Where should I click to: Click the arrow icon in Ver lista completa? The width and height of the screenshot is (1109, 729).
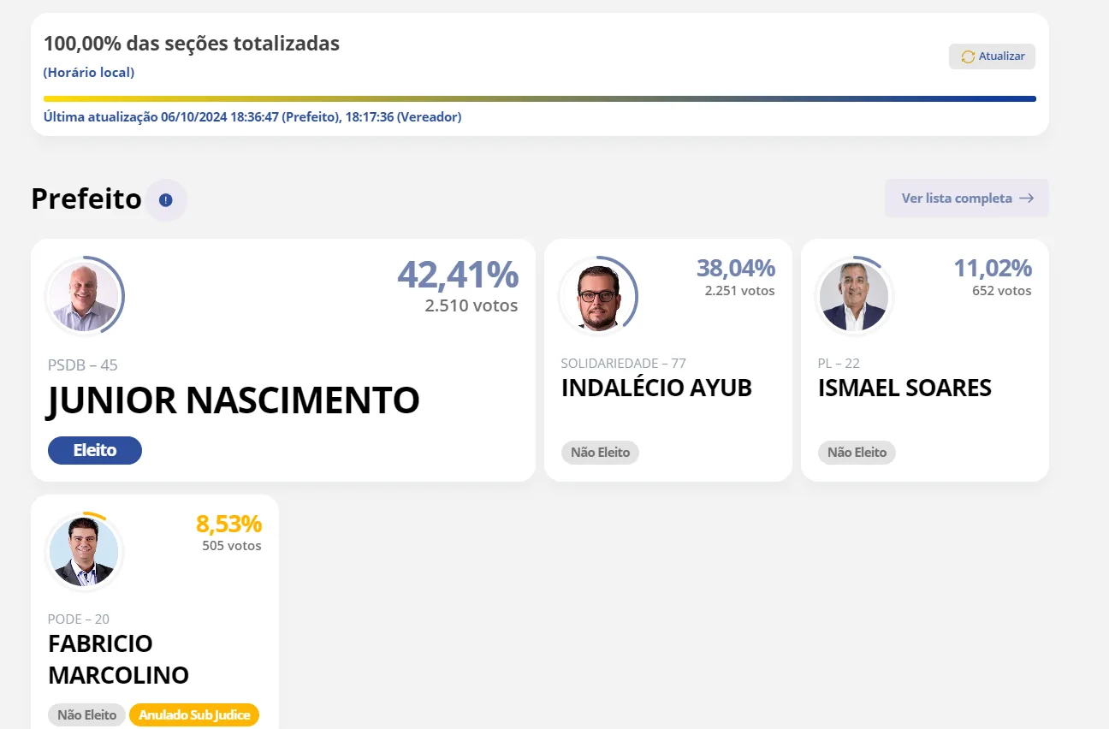tap(1027, 199)
